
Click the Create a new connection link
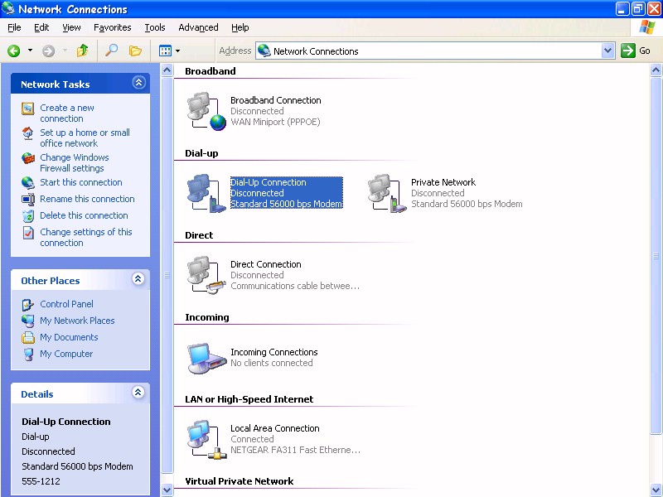[67, 113]
